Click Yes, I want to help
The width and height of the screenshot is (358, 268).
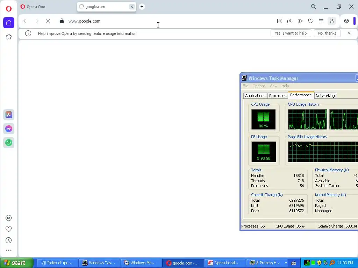(291, 33)
